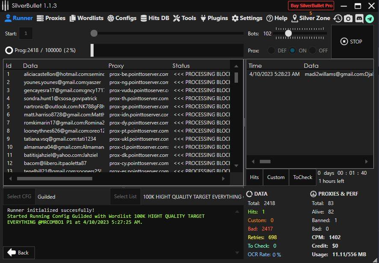Select the ON proxy radio option
The image size is (379, 263).
point(292,50)
